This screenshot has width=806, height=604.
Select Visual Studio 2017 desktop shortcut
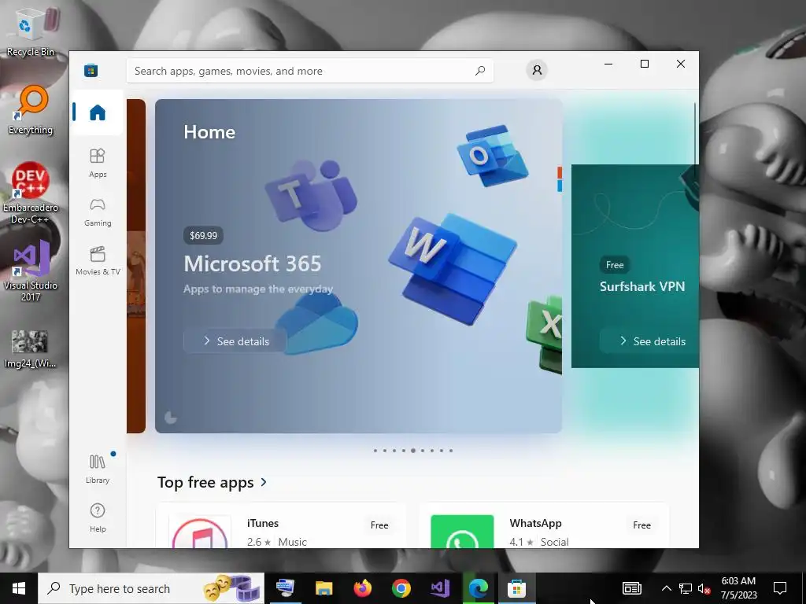point(31,271)
